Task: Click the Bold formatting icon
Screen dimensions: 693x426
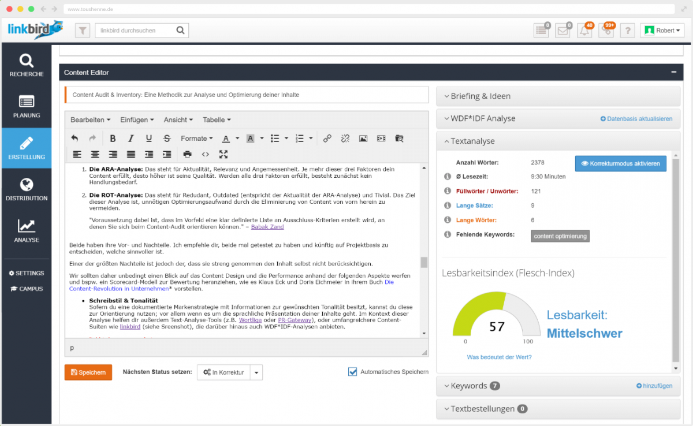Action: [113, 139]
